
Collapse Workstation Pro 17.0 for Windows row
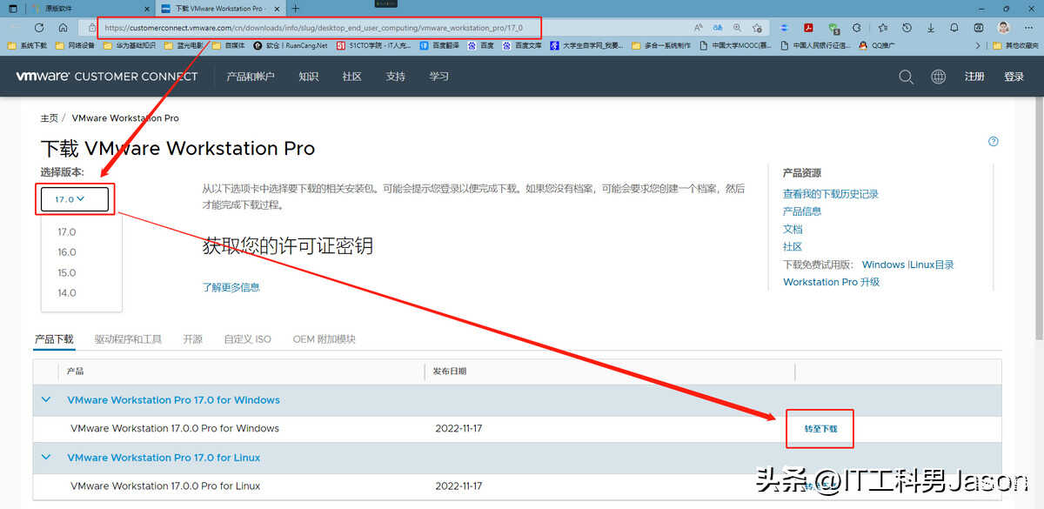click(x=46, y=400)
